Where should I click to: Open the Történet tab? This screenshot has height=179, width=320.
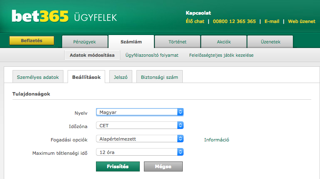coord(177,42)
